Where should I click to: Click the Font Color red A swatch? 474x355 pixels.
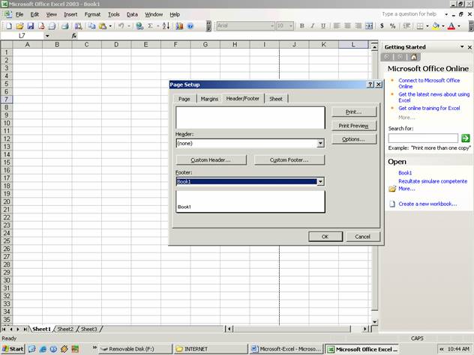pyautogui.click(x=451, y=26)
